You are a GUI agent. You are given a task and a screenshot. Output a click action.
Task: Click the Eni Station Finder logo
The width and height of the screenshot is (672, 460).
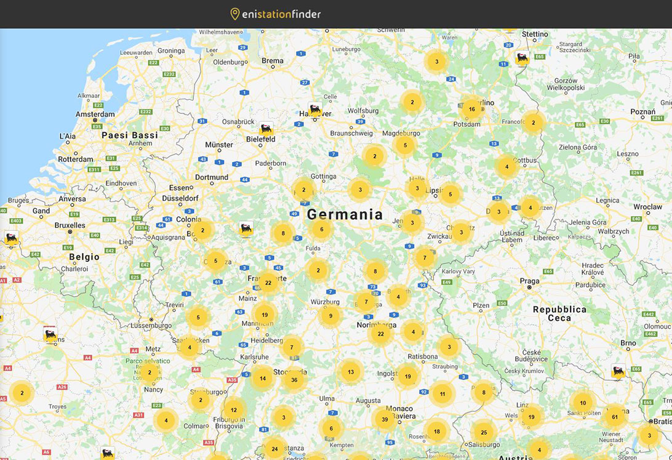(275, 14)
